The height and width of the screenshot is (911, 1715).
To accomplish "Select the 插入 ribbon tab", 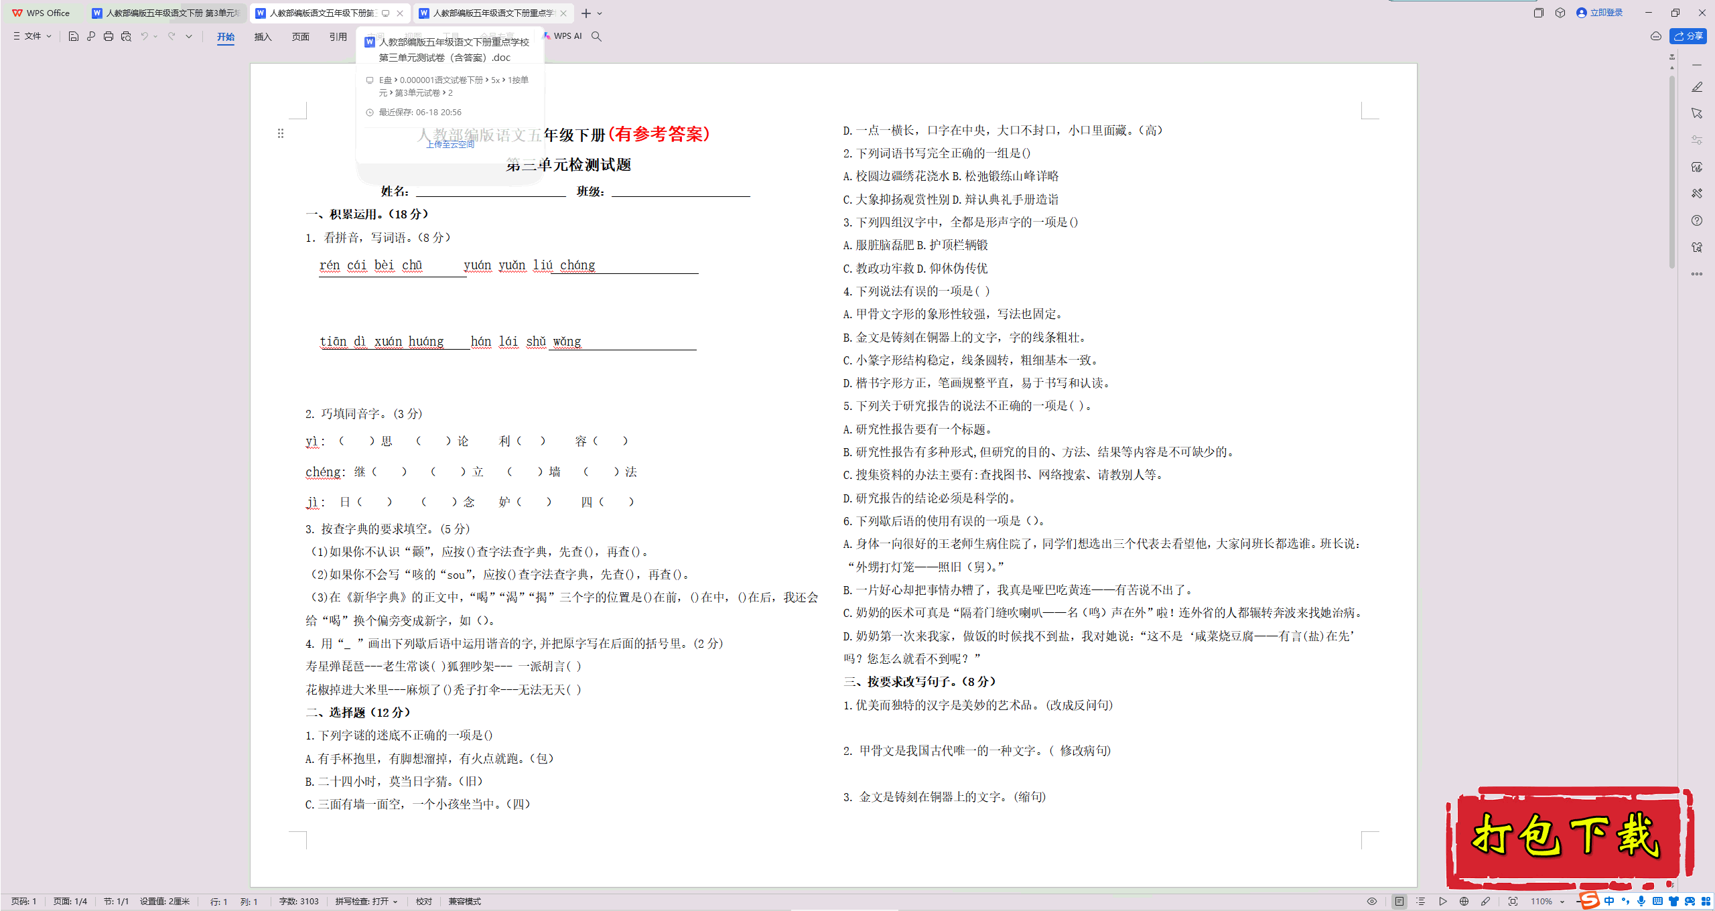I will pyautogui.click(x=263, y=37).
